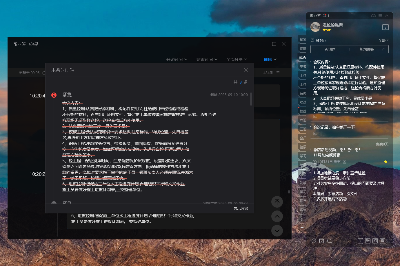Click the scroll-to-top arrow button
Viewport: 400px width, 266px height.
coord(277,202)
